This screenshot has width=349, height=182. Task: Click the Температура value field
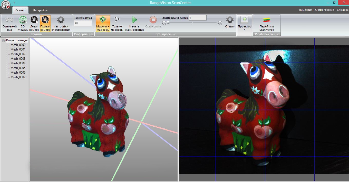coord(83,23)
